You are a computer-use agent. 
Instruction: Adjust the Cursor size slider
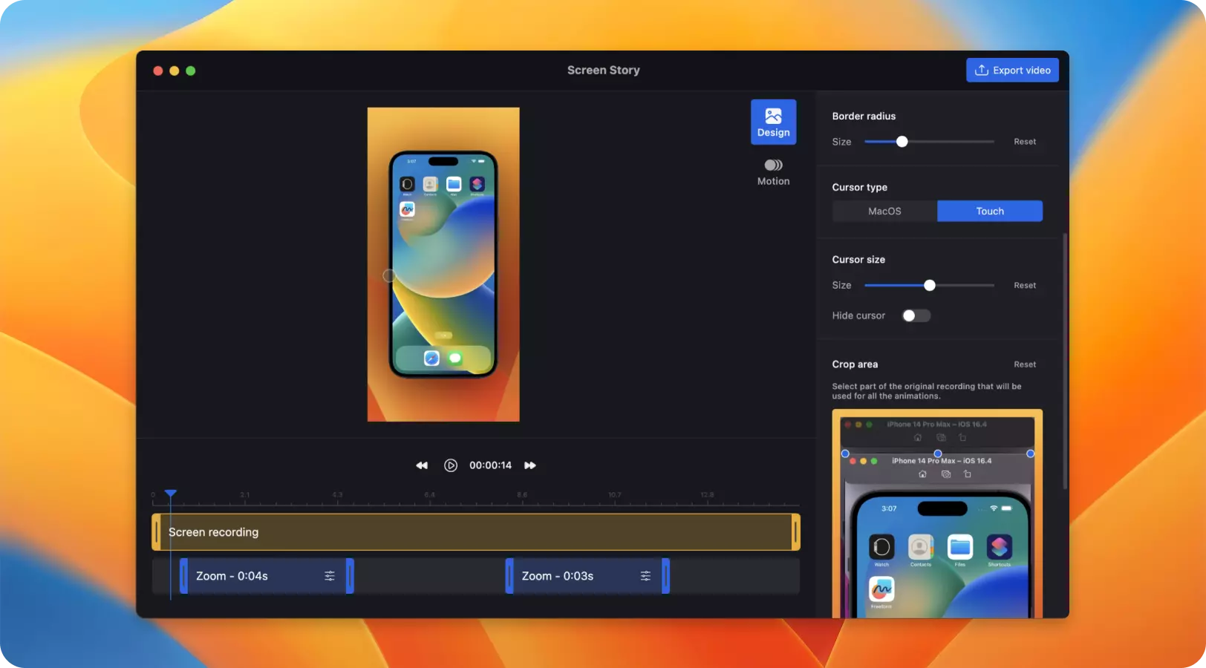(x=929, y=285)
